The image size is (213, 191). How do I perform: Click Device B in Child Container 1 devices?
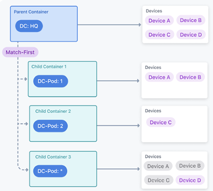point(190,77)
